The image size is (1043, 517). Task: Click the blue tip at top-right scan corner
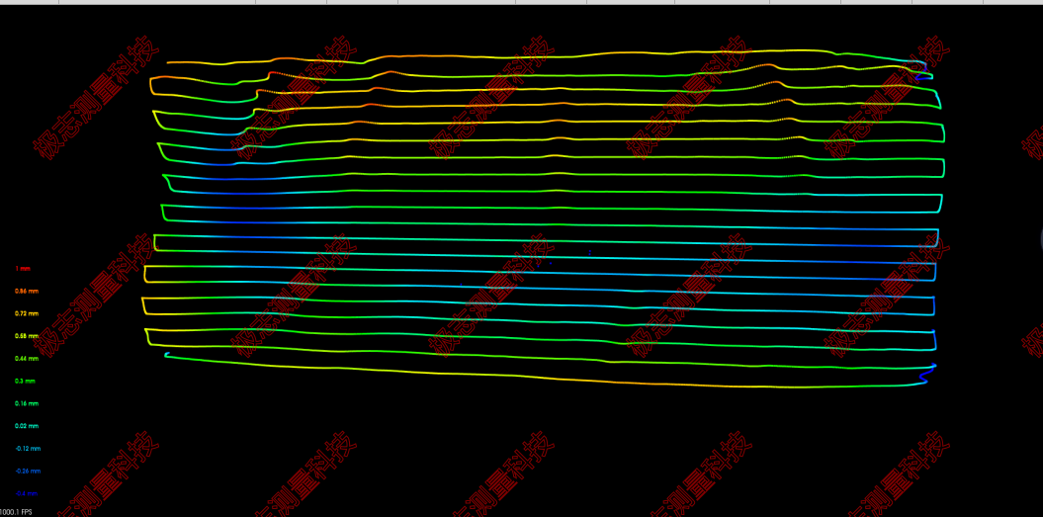(x=919, y=73)
